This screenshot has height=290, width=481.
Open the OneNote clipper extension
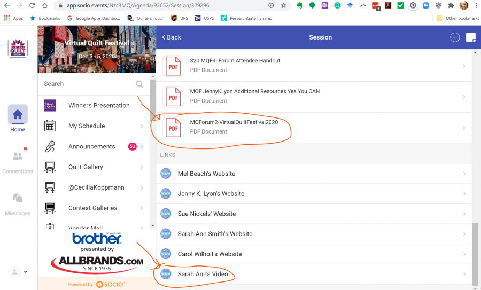coord(324,5)
